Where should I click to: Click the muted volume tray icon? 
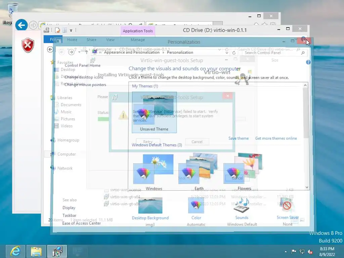pyautogui.click(x=310, y=252)
